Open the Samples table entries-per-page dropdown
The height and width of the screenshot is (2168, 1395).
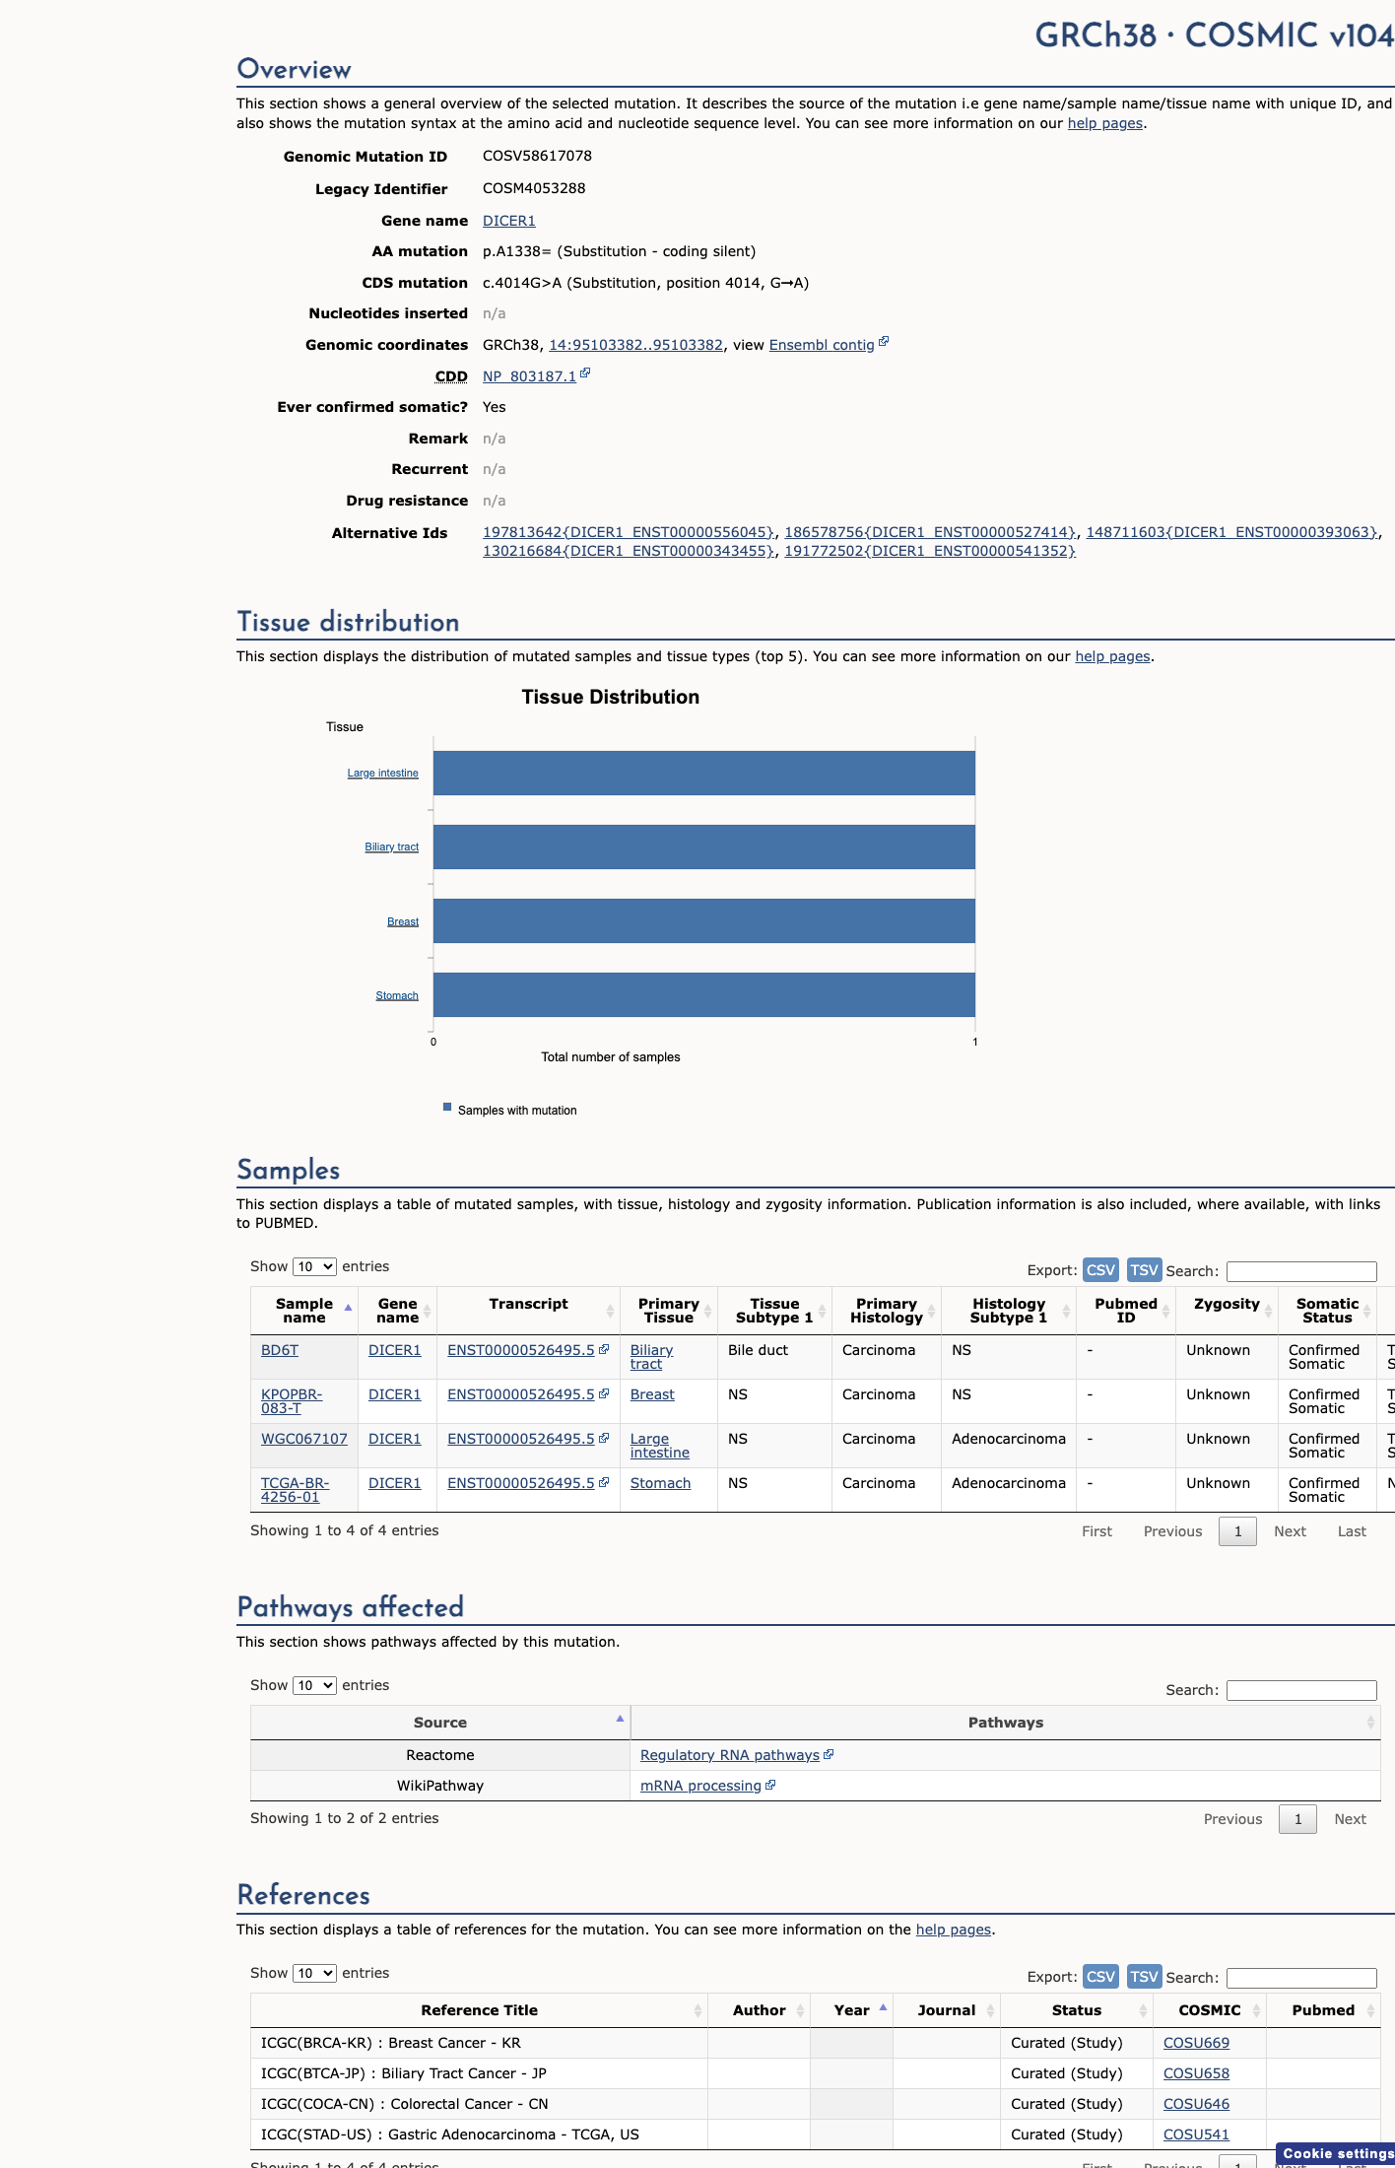(x=314, y=1266)
